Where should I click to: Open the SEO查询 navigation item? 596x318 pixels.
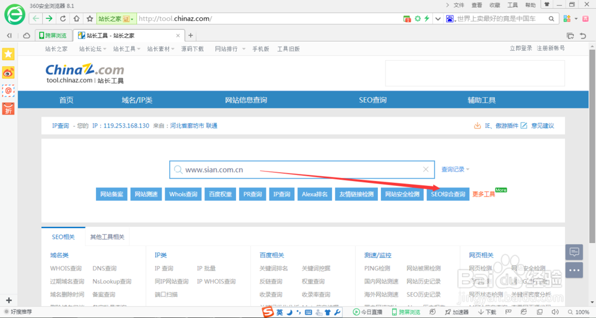(372, 100)
